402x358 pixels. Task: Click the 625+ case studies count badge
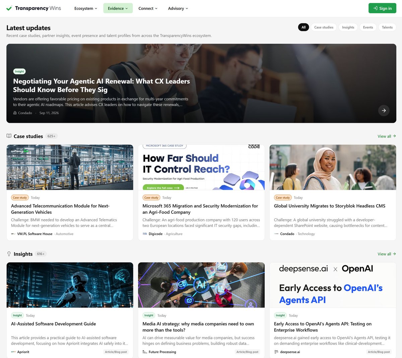51,136
